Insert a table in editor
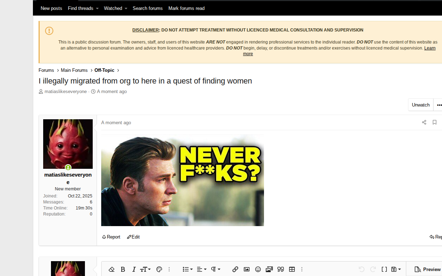 (x=292, y=269)
